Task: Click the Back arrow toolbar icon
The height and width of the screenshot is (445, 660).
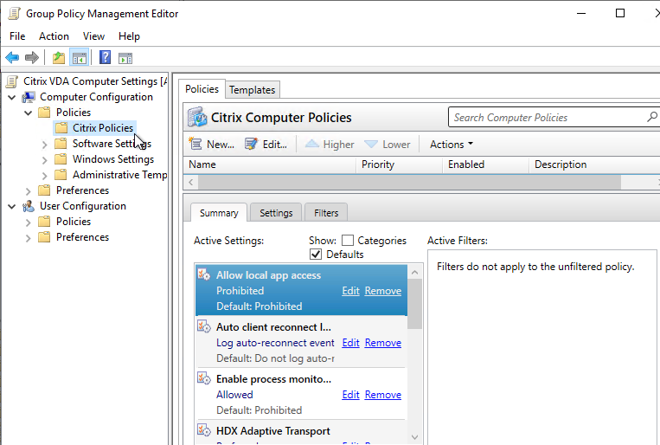Action: [x=12, y=57]
